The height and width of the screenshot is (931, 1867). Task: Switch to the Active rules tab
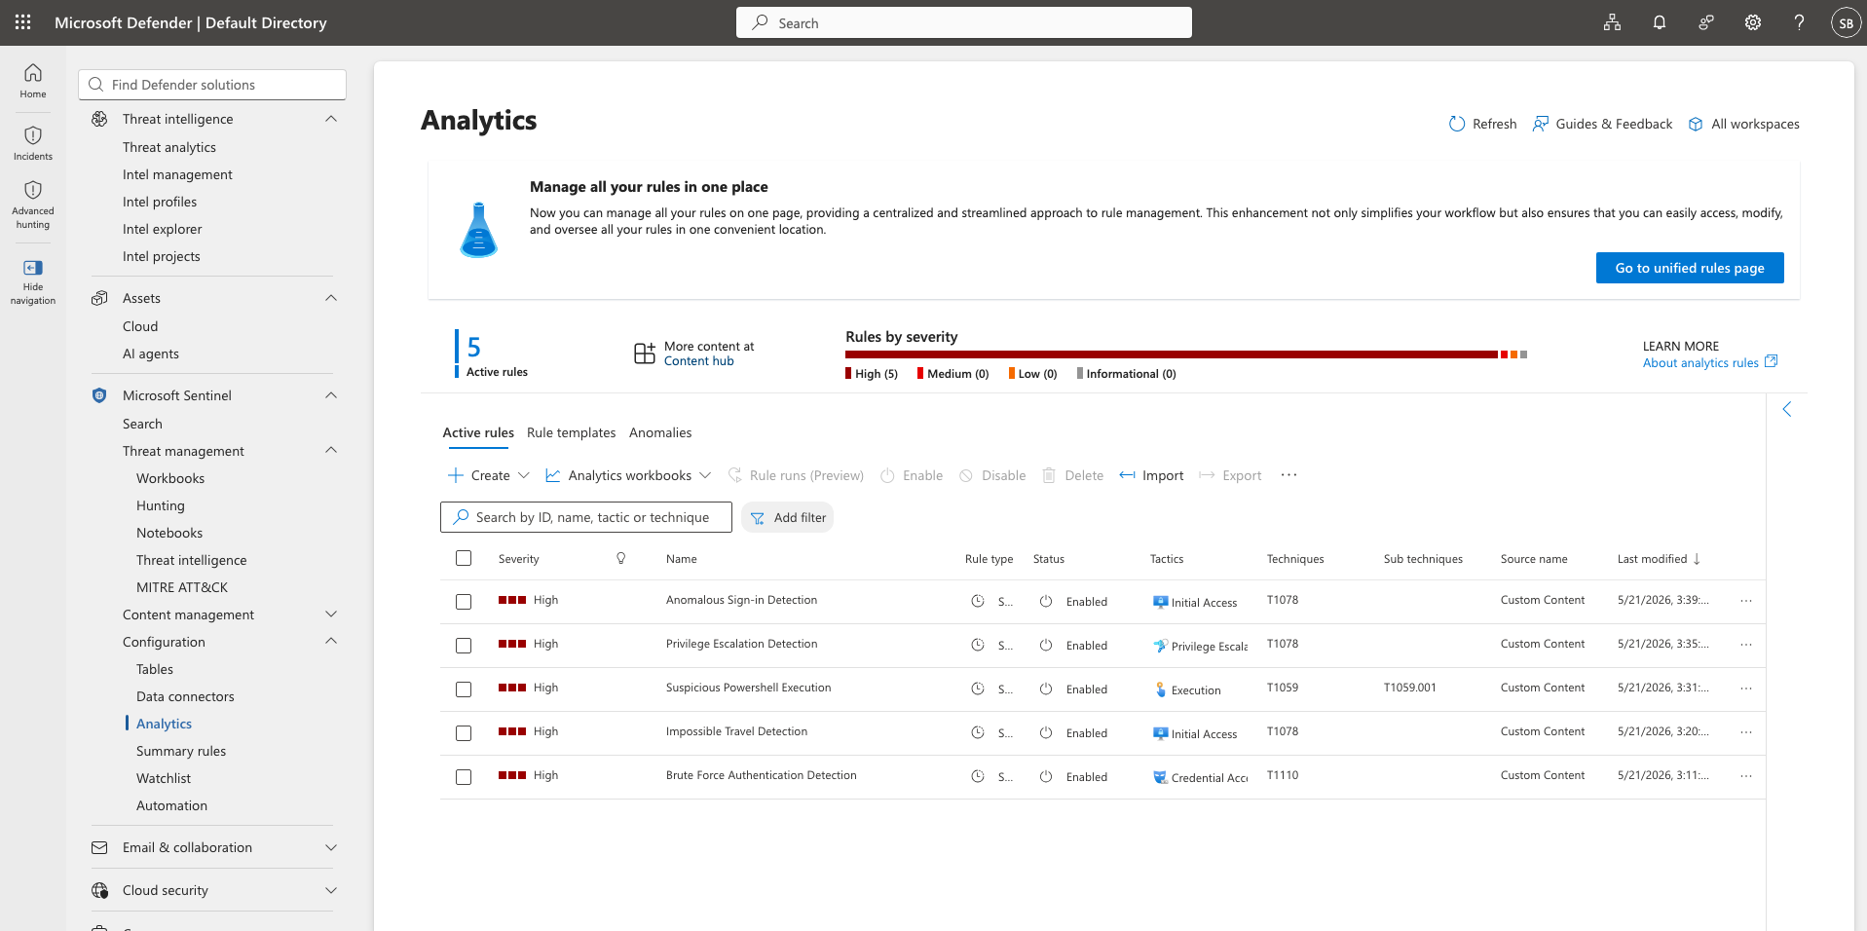coord(478,433)
